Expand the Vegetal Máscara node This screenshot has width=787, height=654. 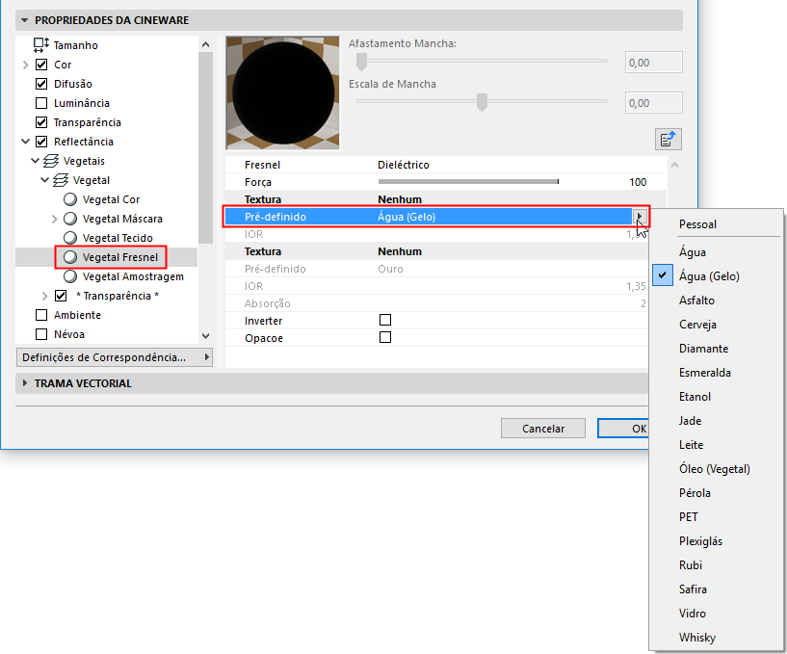(54, 219)
